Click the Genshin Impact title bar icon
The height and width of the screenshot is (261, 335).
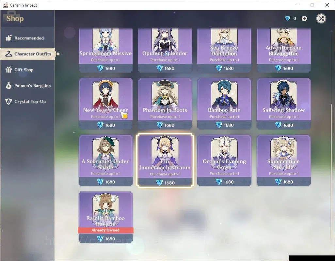(5, 5)
